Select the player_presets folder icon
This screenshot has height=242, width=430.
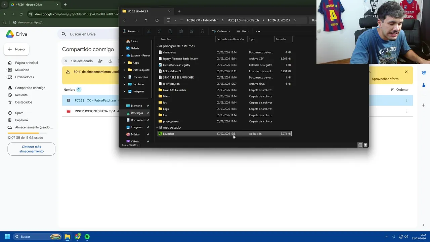160,121
